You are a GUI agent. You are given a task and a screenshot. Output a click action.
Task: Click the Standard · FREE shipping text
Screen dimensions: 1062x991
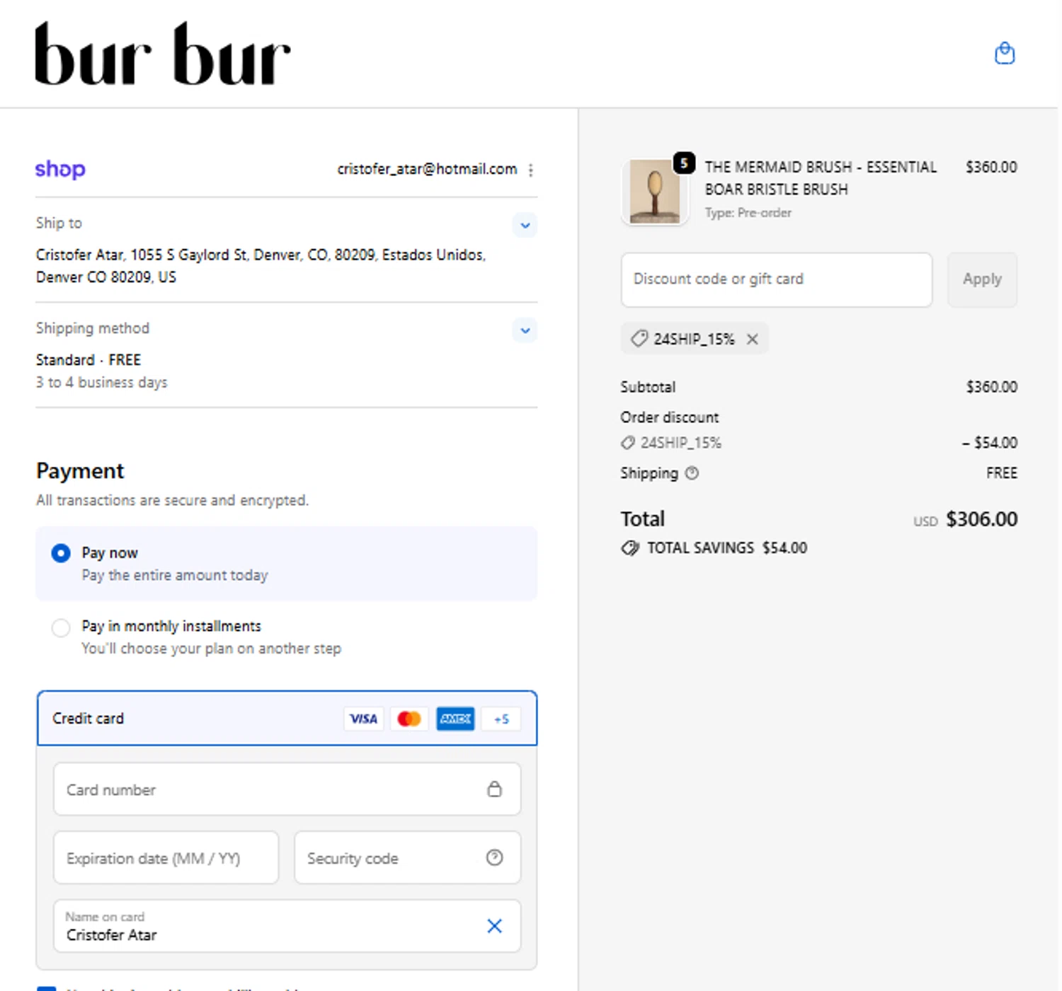[88, 360]
